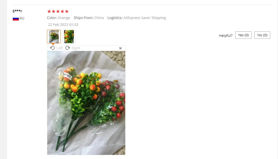Mark review unhelpful with No (0)

[x=262, y=35]
